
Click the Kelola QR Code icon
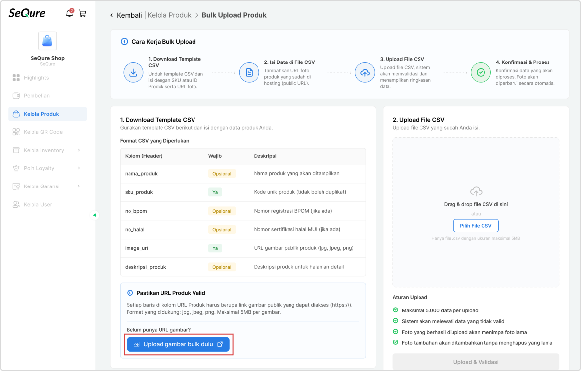click(x=16, y=132)
